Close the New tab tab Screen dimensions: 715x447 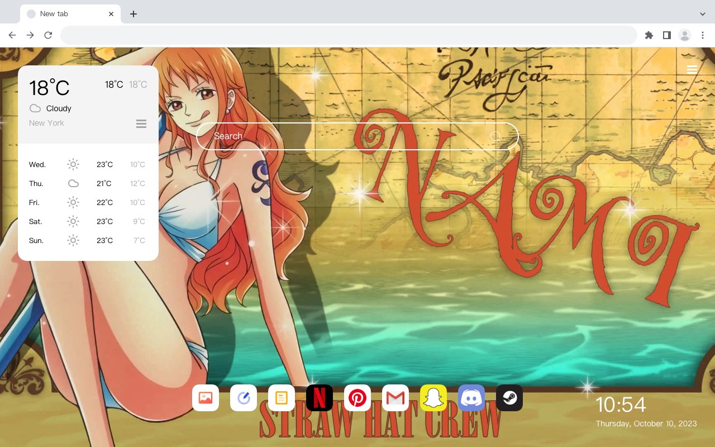[111, 14]
